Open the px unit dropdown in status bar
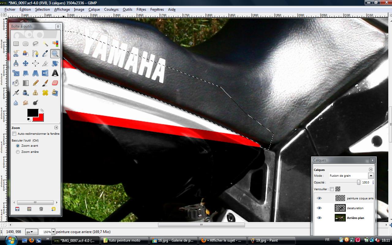392x245 pixels. [31, 232]
